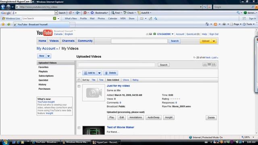This screenshot has width=258, height=145.
Task: Expand the Add to dropdown arrow
Action: pyautogui.click(x=100, y=73)
